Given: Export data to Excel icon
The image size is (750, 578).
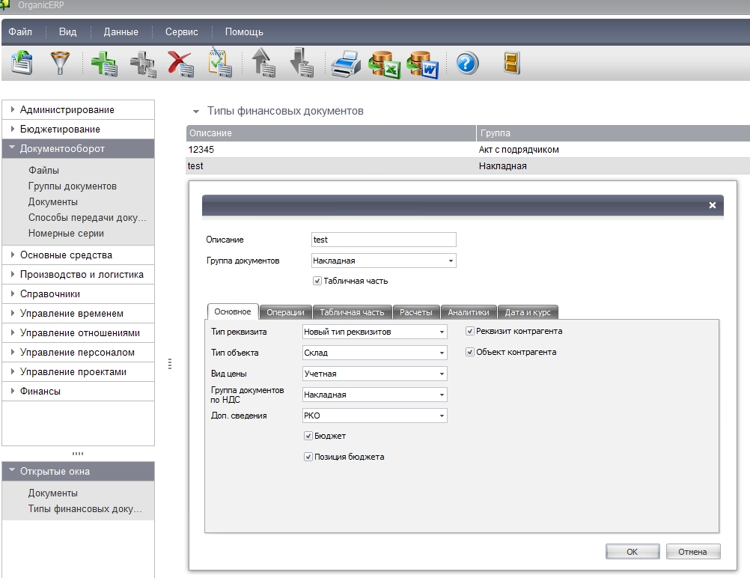Looking at the screenshot, I should 384,64.
